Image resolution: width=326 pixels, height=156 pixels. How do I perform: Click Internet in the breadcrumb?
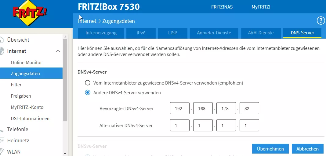pos(87,21)
